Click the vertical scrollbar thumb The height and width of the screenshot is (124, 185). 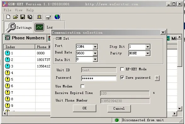[179, 53]
